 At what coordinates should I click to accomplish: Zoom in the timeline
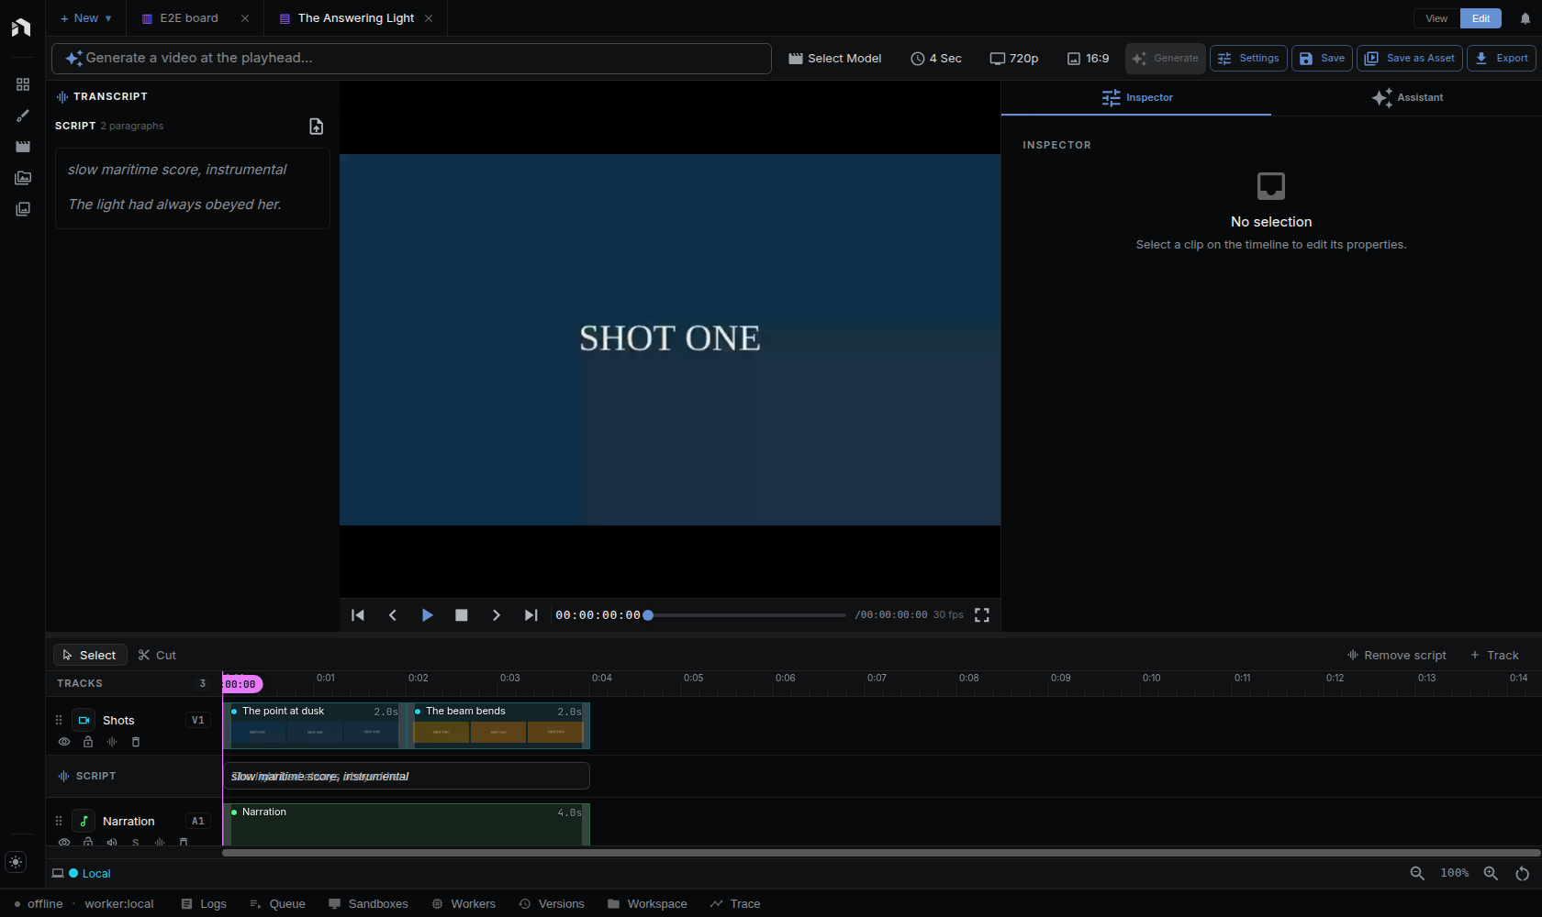click(1491, 873)
